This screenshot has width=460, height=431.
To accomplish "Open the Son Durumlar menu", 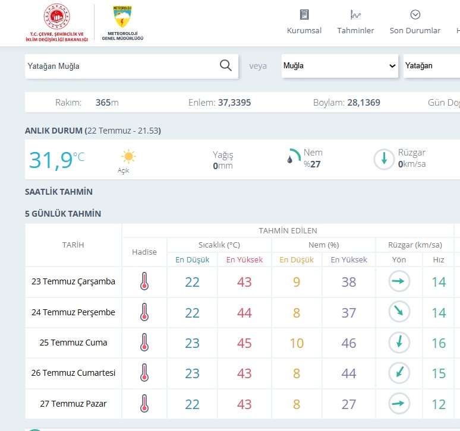I will tap(415, 30).
